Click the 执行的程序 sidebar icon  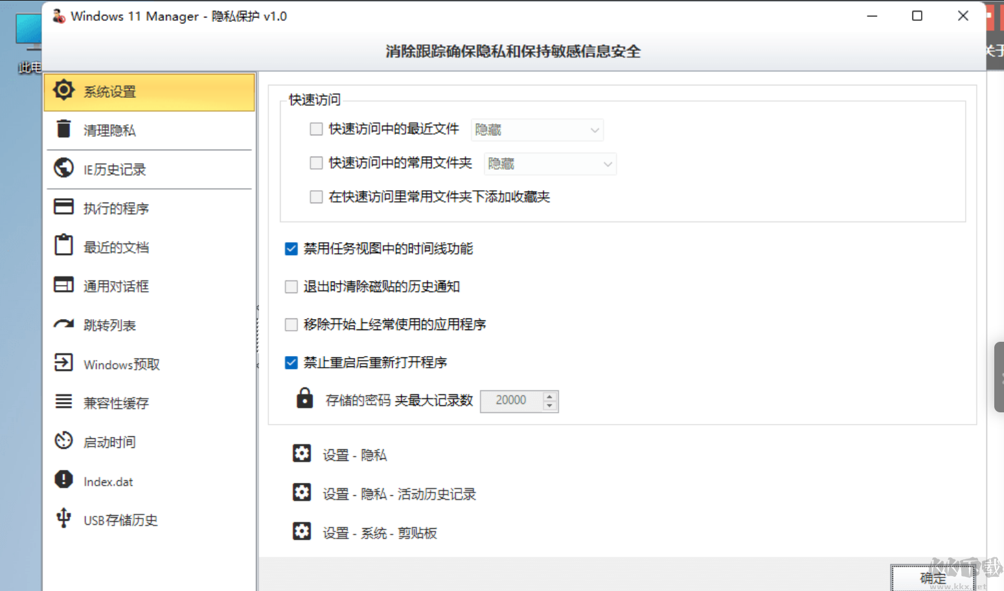64,208
